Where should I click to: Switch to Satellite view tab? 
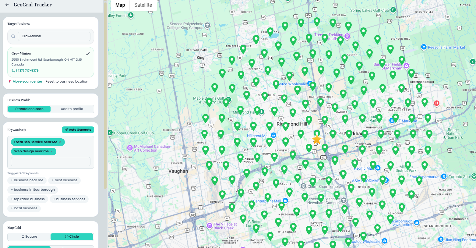tap(143, 5)
